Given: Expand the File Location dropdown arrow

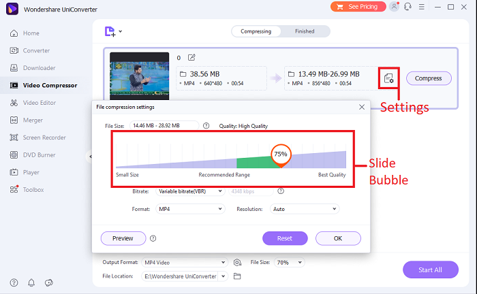Looking at the screenshot, I should click(224, 276).
